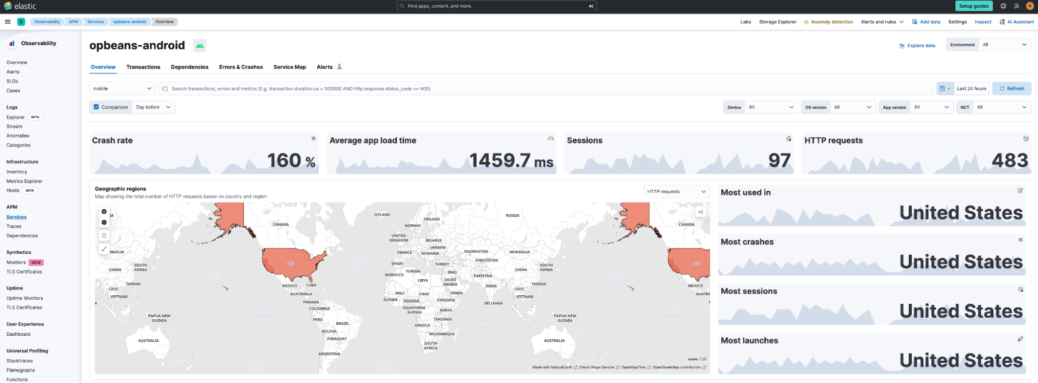Open the Errors & Crashes tab
This screenshot has width=1038, height=383.
tap(240, 67)
